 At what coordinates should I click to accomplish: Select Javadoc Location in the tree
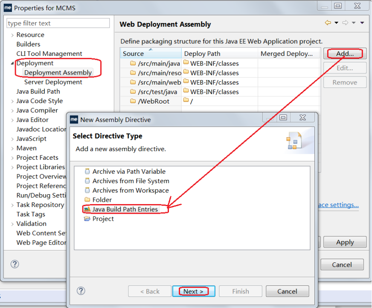(41, 129)
